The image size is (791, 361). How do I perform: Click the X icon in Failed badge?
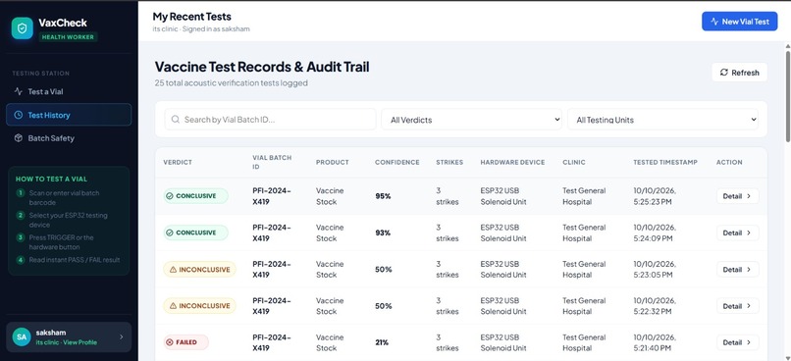(x=170, y=342)
